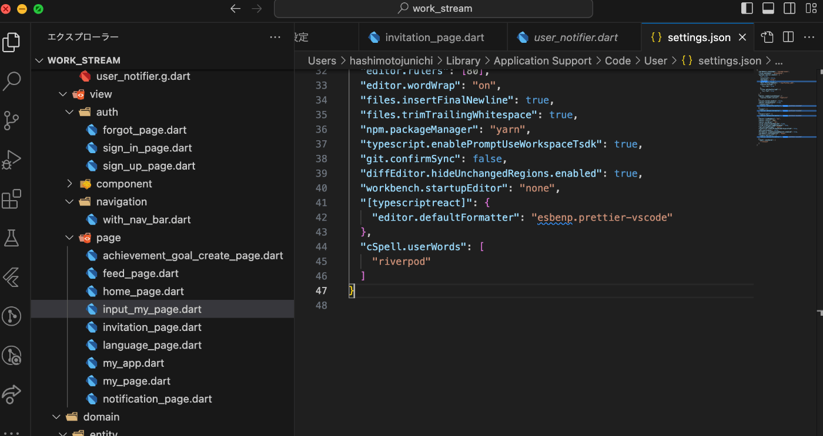Open the Testing flask view

pyautogui.click(x=12, y=238)
